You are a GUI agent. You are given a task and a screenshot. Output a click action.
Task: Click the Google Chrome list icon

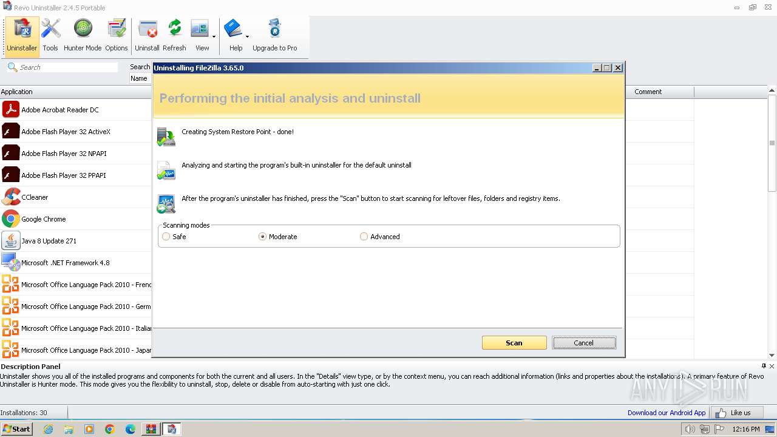point(11,219)
